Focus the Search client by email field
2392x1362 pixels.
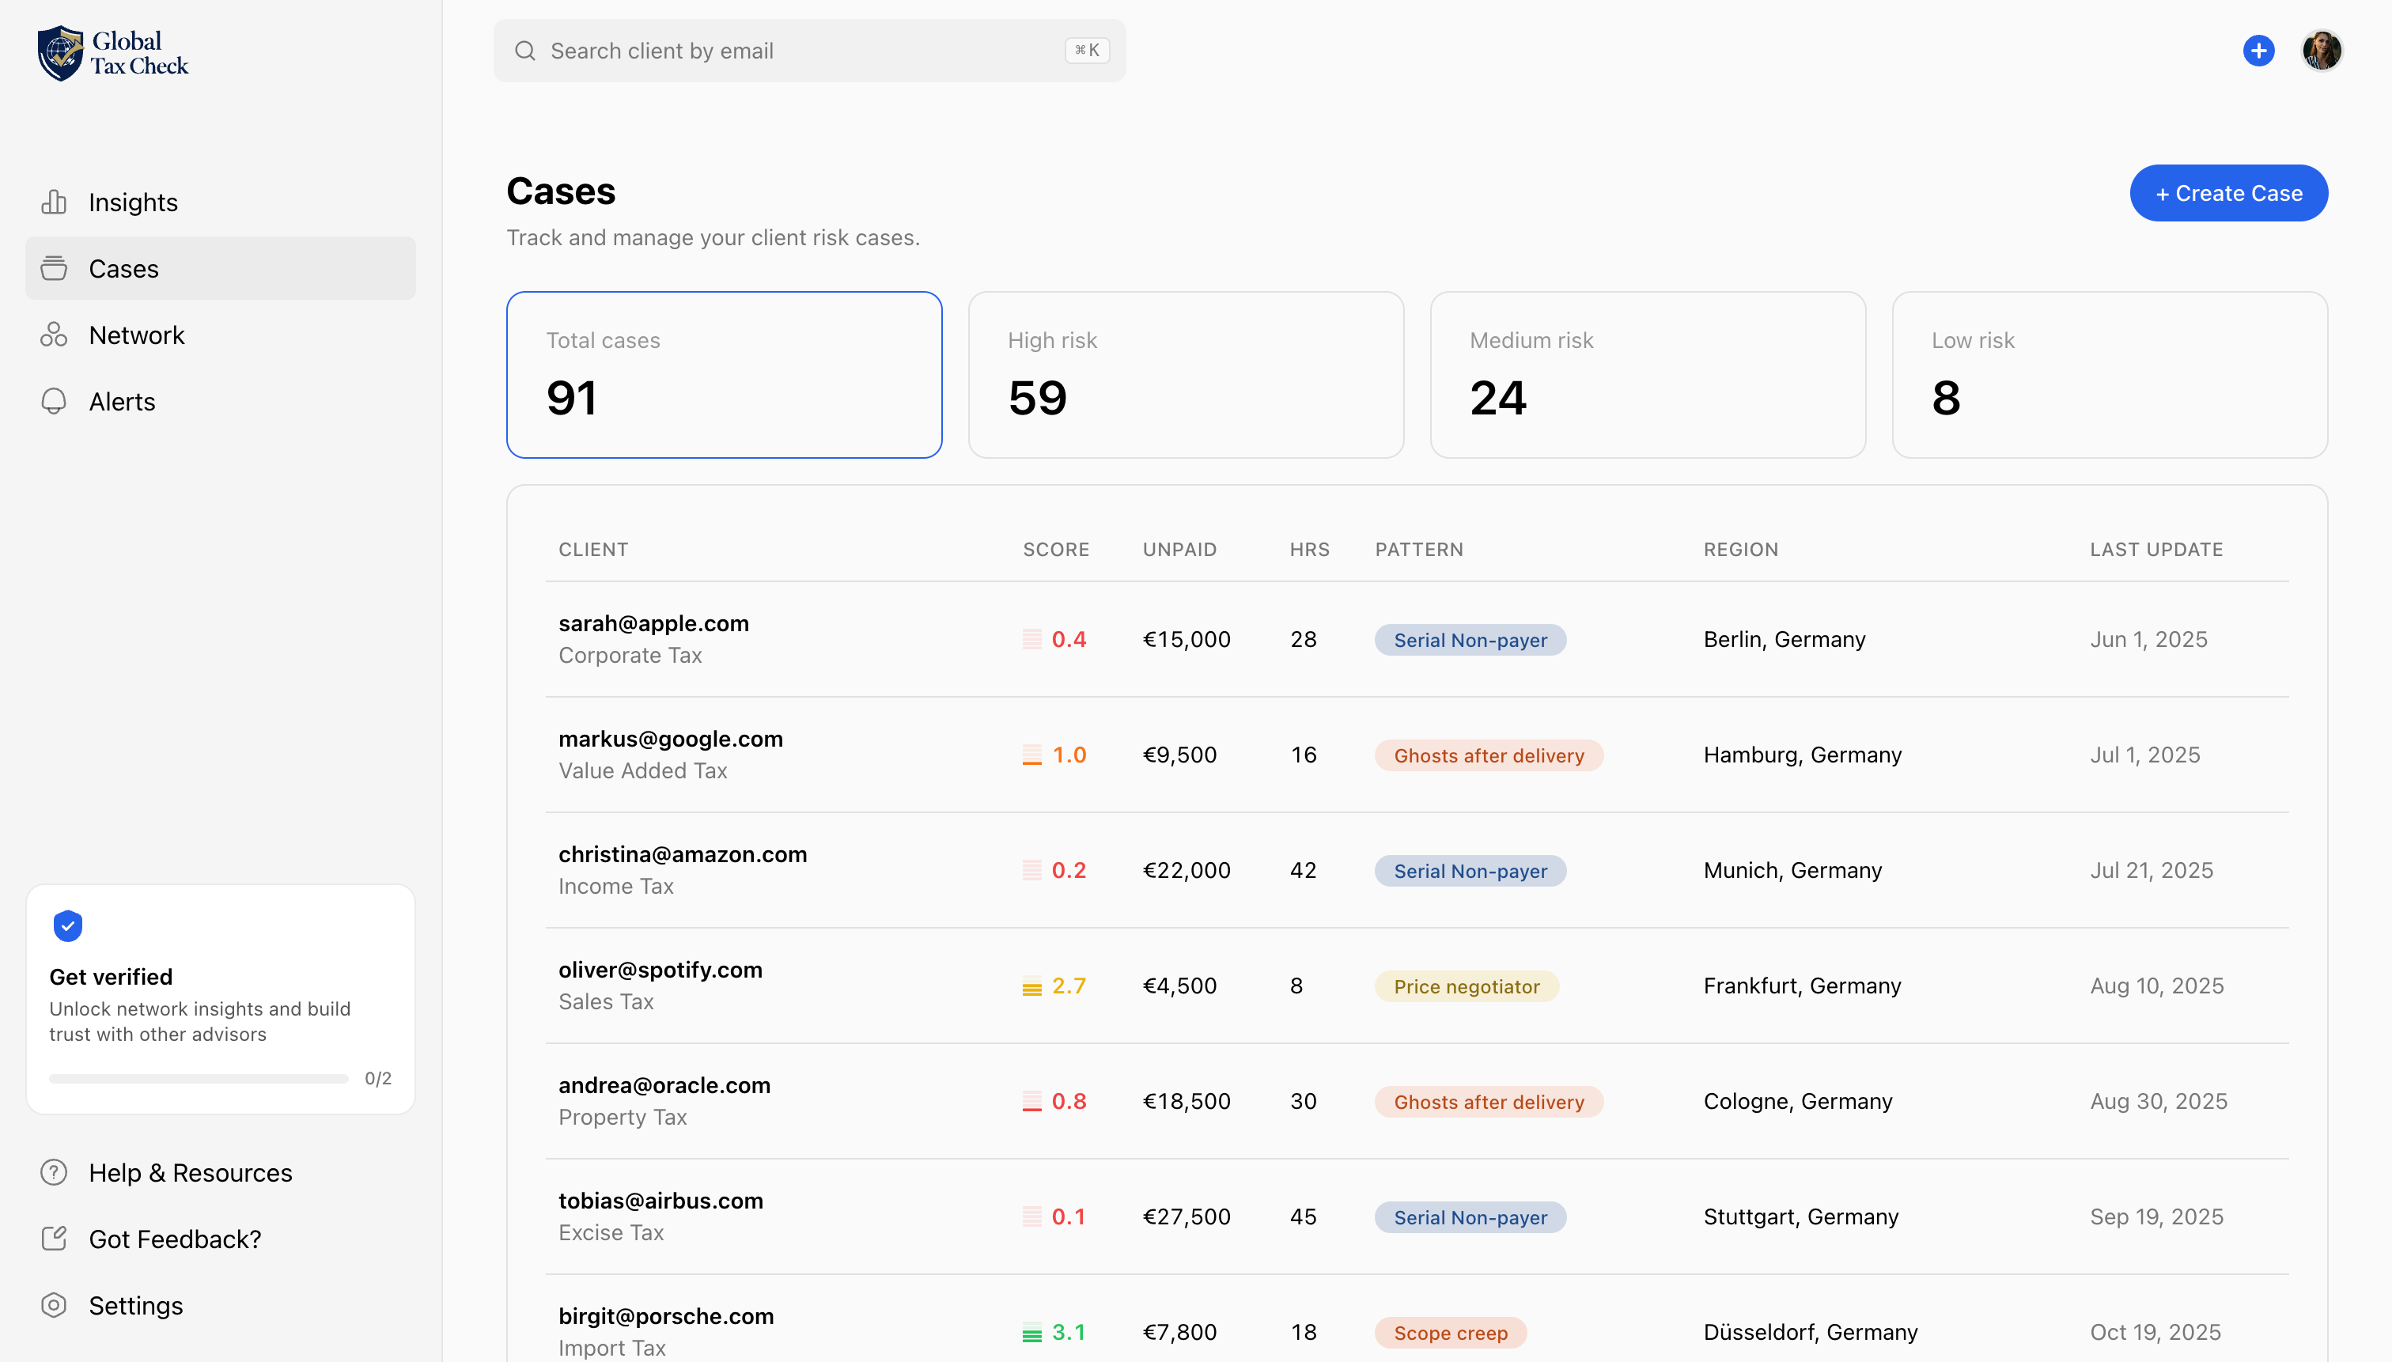[x=809, y=51]
